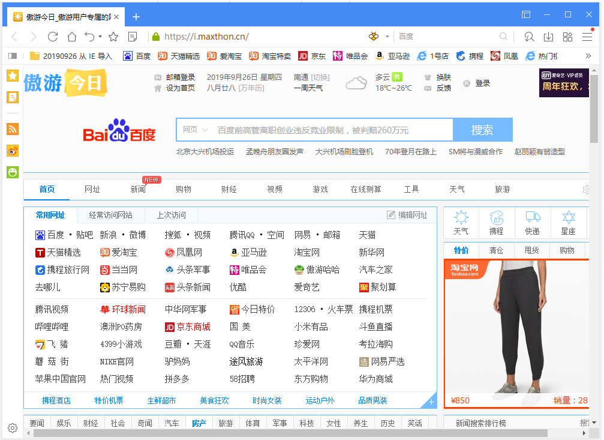Open the Weibo icon in the sidebar
The image size is (604, 440).
pos(12,151)
